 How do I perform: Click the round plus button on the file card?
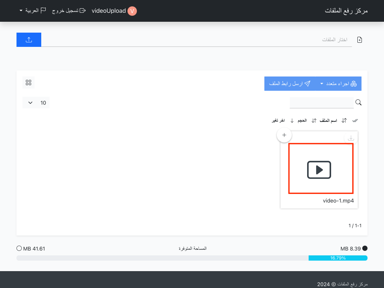point(284,135)
